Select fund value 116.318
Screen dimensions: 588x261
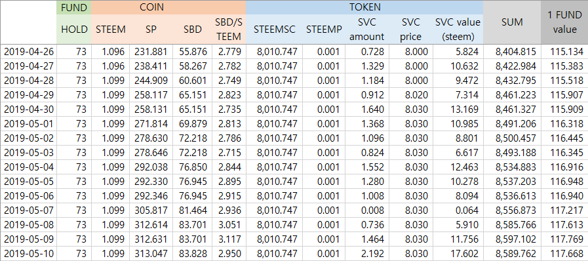(564, 124)
